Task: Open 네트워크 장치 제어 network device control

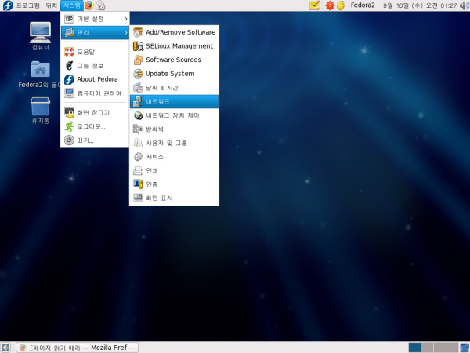Action: coord(174,115)
